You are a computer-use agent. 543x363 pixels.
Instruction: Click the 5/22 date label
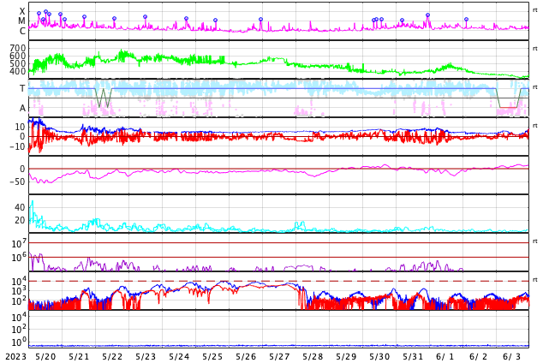tap(112, 357)
